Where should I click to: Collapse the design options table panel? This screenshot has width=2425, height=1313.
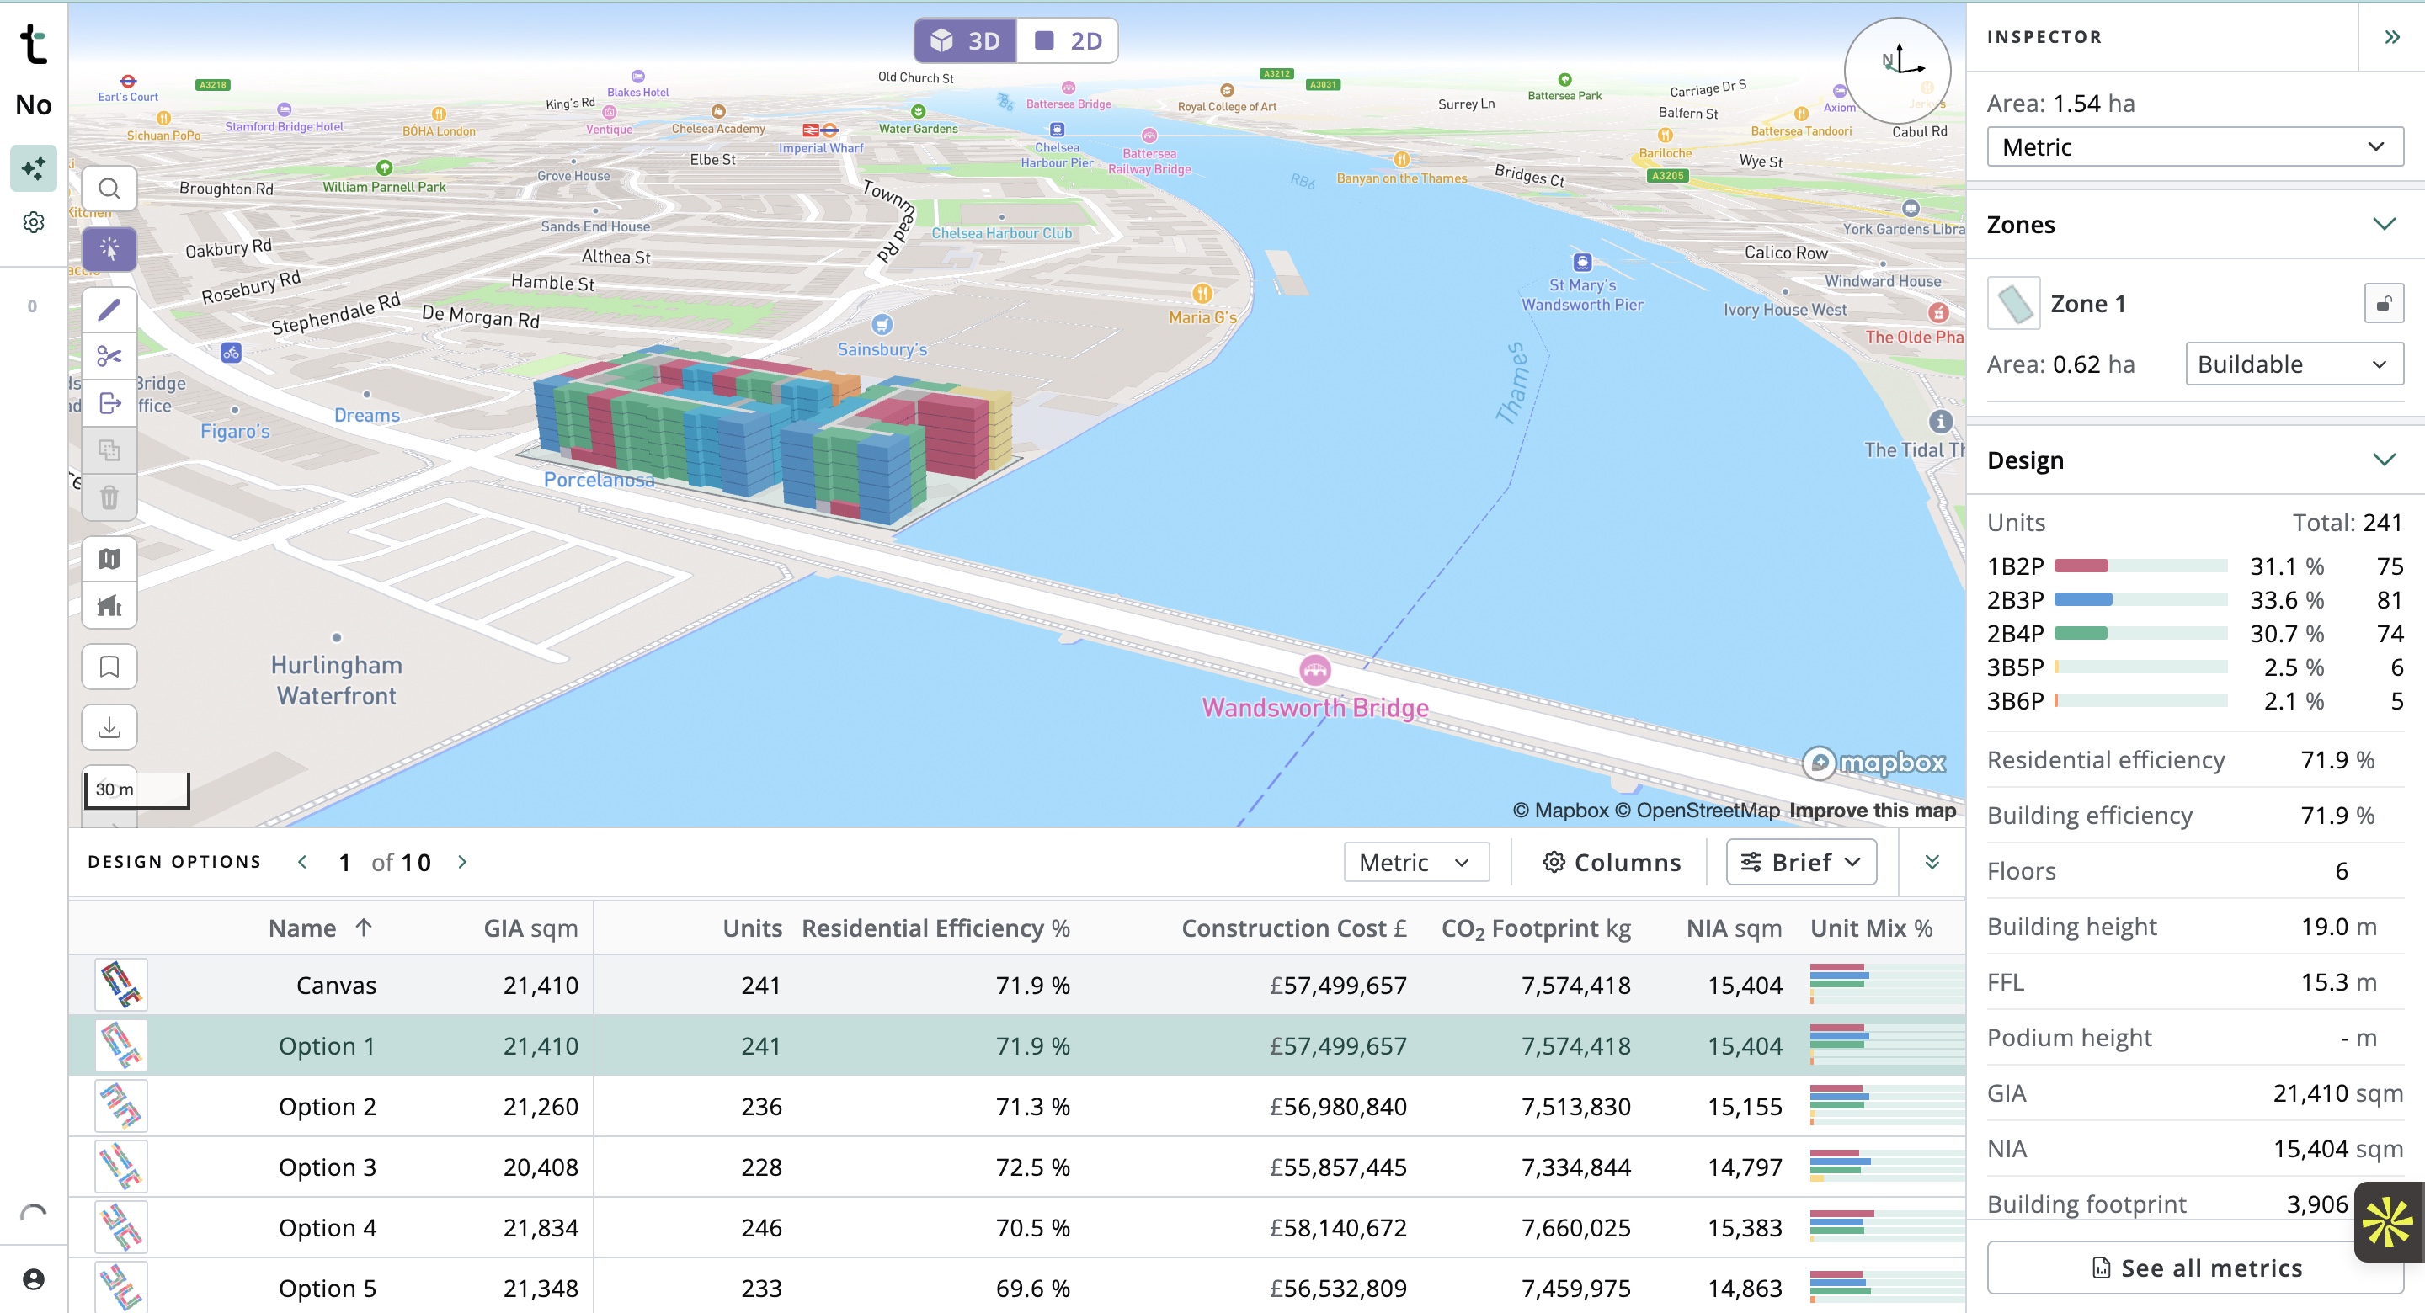pos(1932,862)
